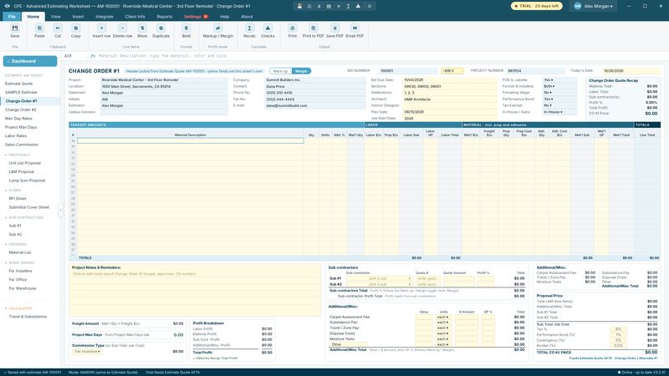The width and height of the screenshot is (669, 376).
Task: Run Checks with the warning icon
Action: tap(268, 28)
